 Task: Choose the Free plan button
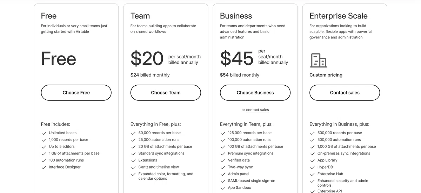coord(76,93)
